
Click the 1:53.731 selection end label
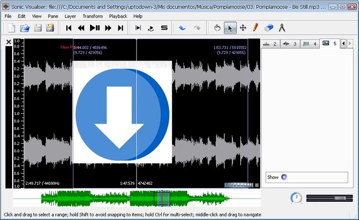coord(230,47)
